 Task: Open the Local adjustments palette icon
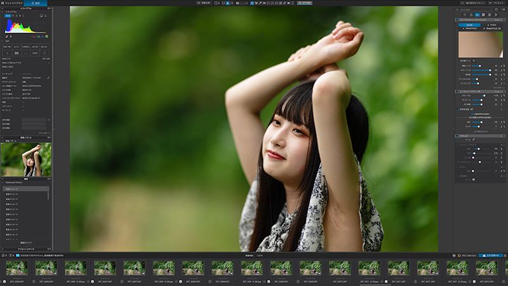490,15
